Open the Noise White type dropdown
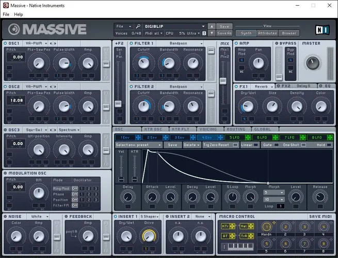Image resolution: width=338 pixels, height=258 pixels. (x=39, y=216)
